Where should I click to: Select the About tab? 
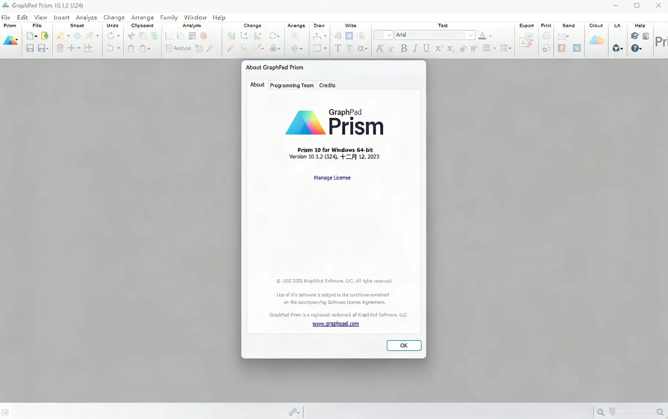257,85
